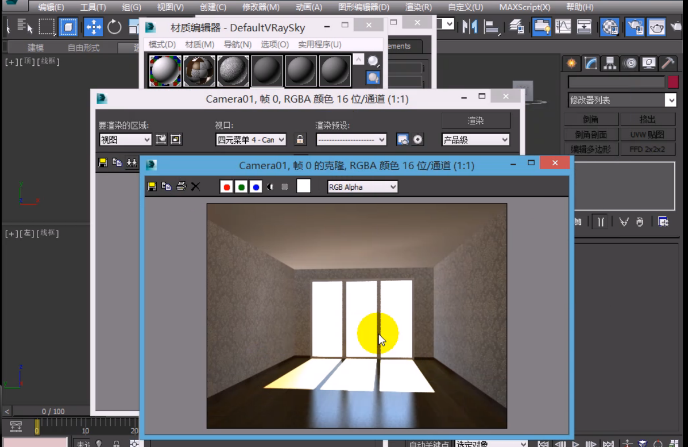Apply the UVW 贴图 modifier button
The height and width of the screenshot is (447, 688).
[x=647, y=135]
